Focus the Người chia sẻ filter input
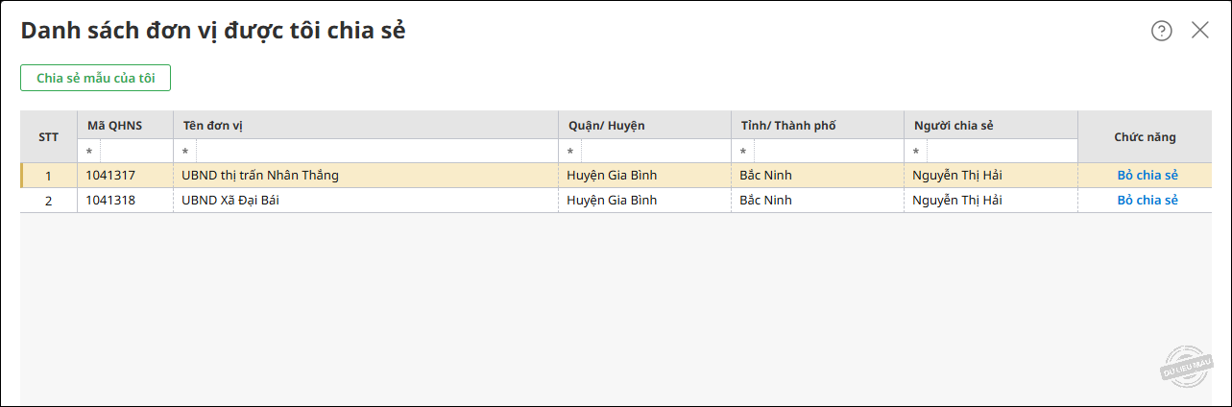 [x=1001, y=152]
